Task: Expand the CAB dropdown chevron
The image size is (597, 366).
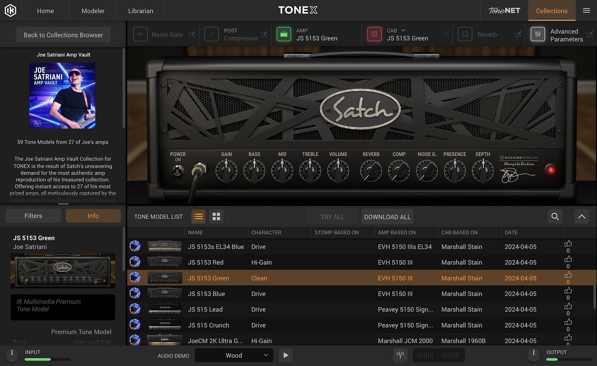Action: pos(403,30)
